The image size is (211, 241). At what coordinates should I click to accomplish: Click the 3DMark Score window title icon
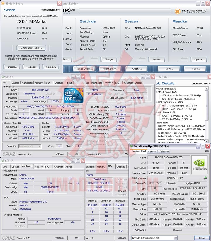click(x=3, y=3)
